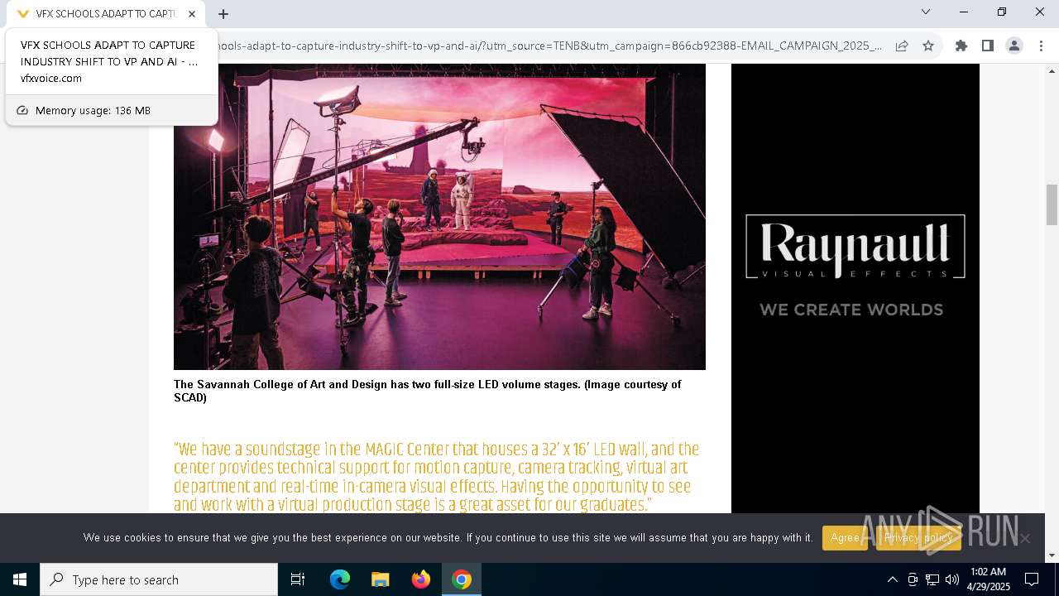This screenshot has width=1059, height=596.
Task: Select the VFX Schools tab title
Action: [x=105, y=14]
